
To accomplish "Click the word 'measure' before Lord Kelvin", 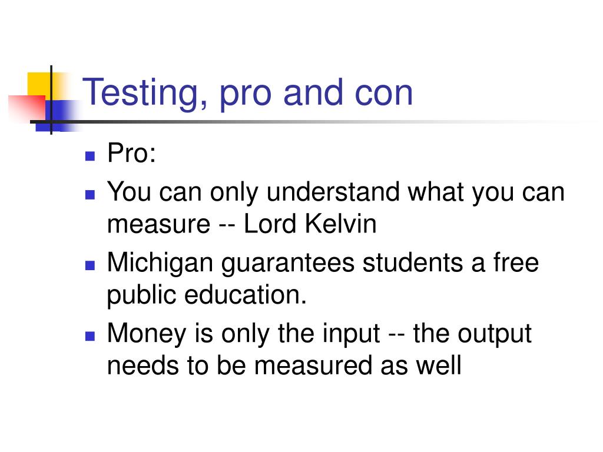I will tap(159, 224).
